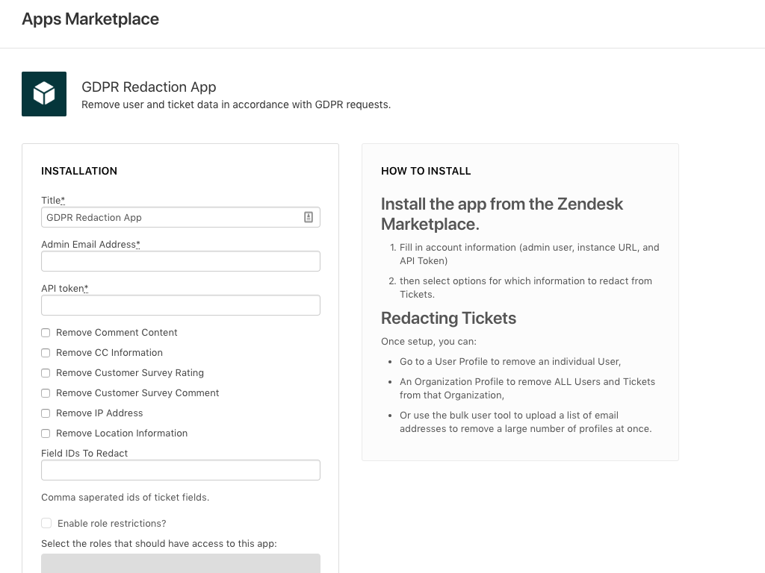Check Remove Location Information

tap(46, 433)
